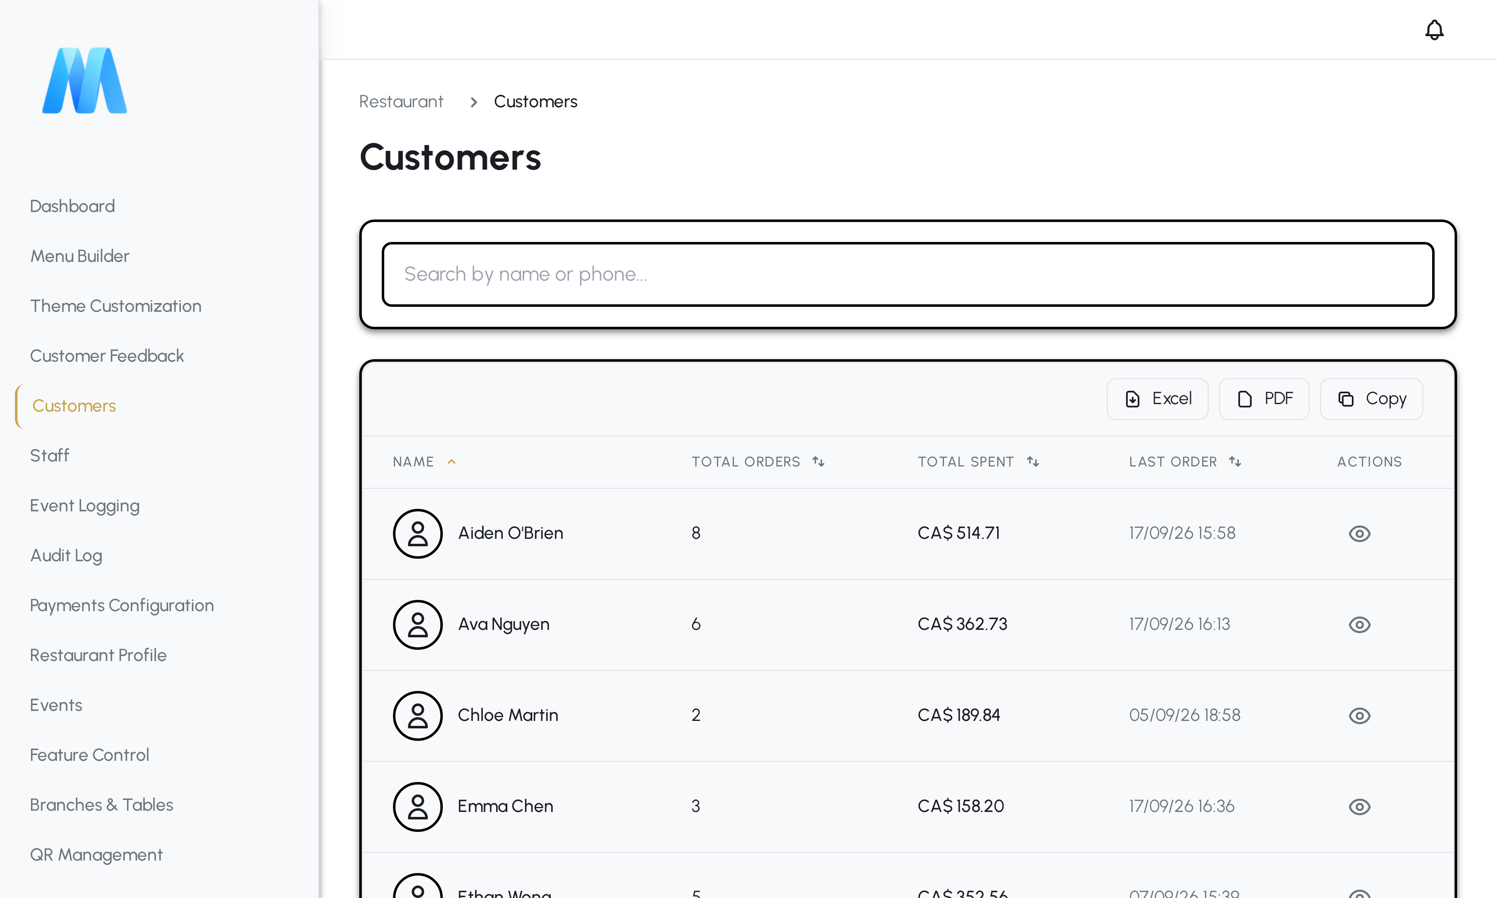Open Event Logging page
The width and height of the screenshot is (1497, 898).
[x=85, y=506]
